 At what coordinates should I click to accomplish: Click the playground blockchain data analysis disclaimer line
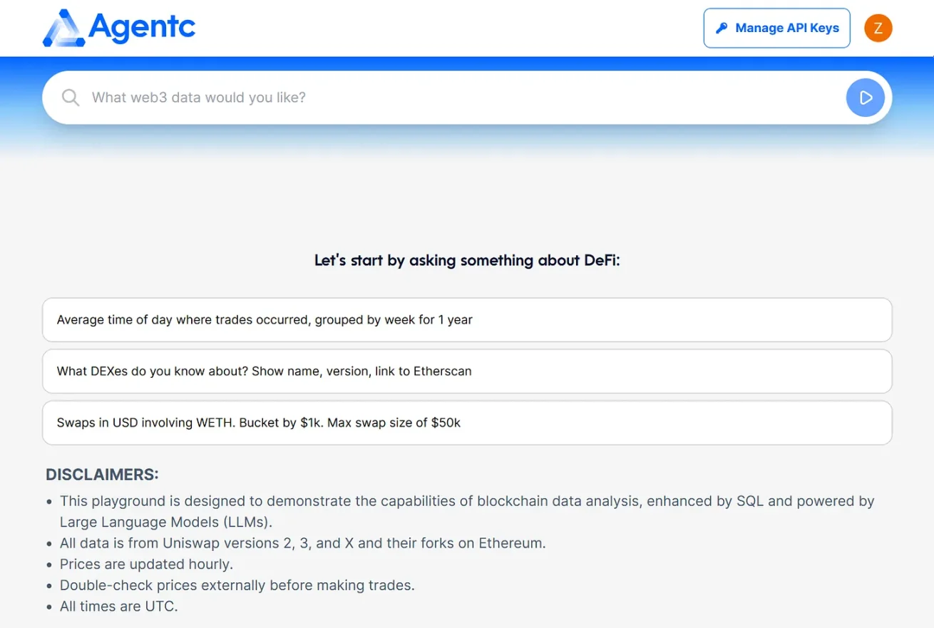tap(467, 501)
